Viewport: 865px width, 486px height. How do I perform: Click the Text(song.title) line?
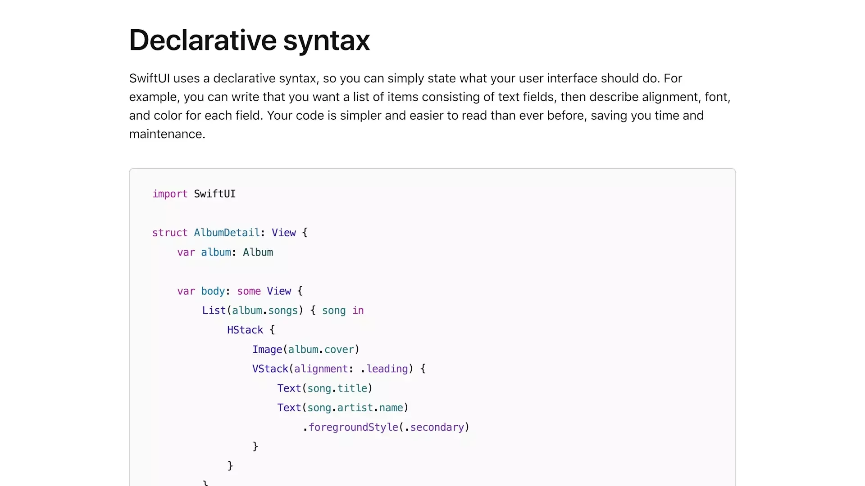[x=324, y=388]
